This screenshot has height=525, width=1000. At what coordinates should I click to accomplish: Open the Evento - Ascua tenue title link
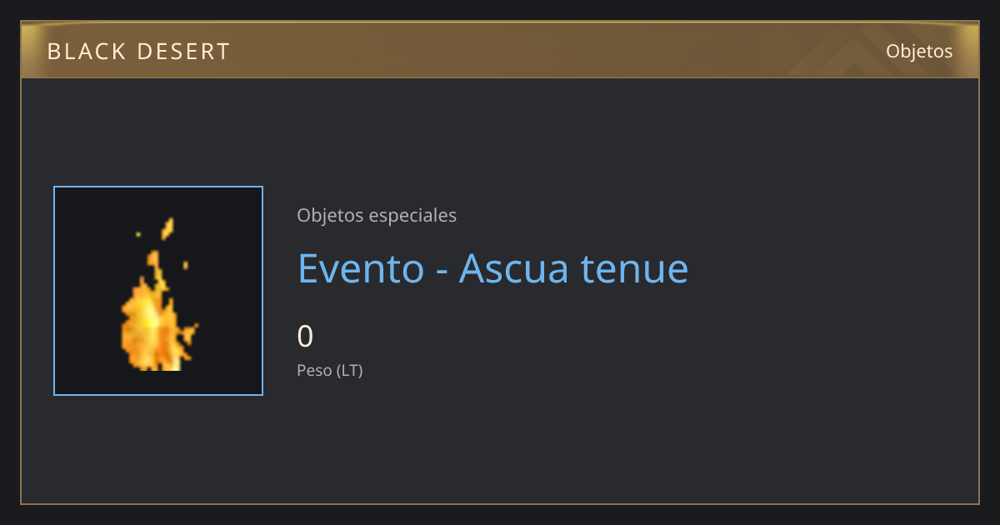(493, 268)
